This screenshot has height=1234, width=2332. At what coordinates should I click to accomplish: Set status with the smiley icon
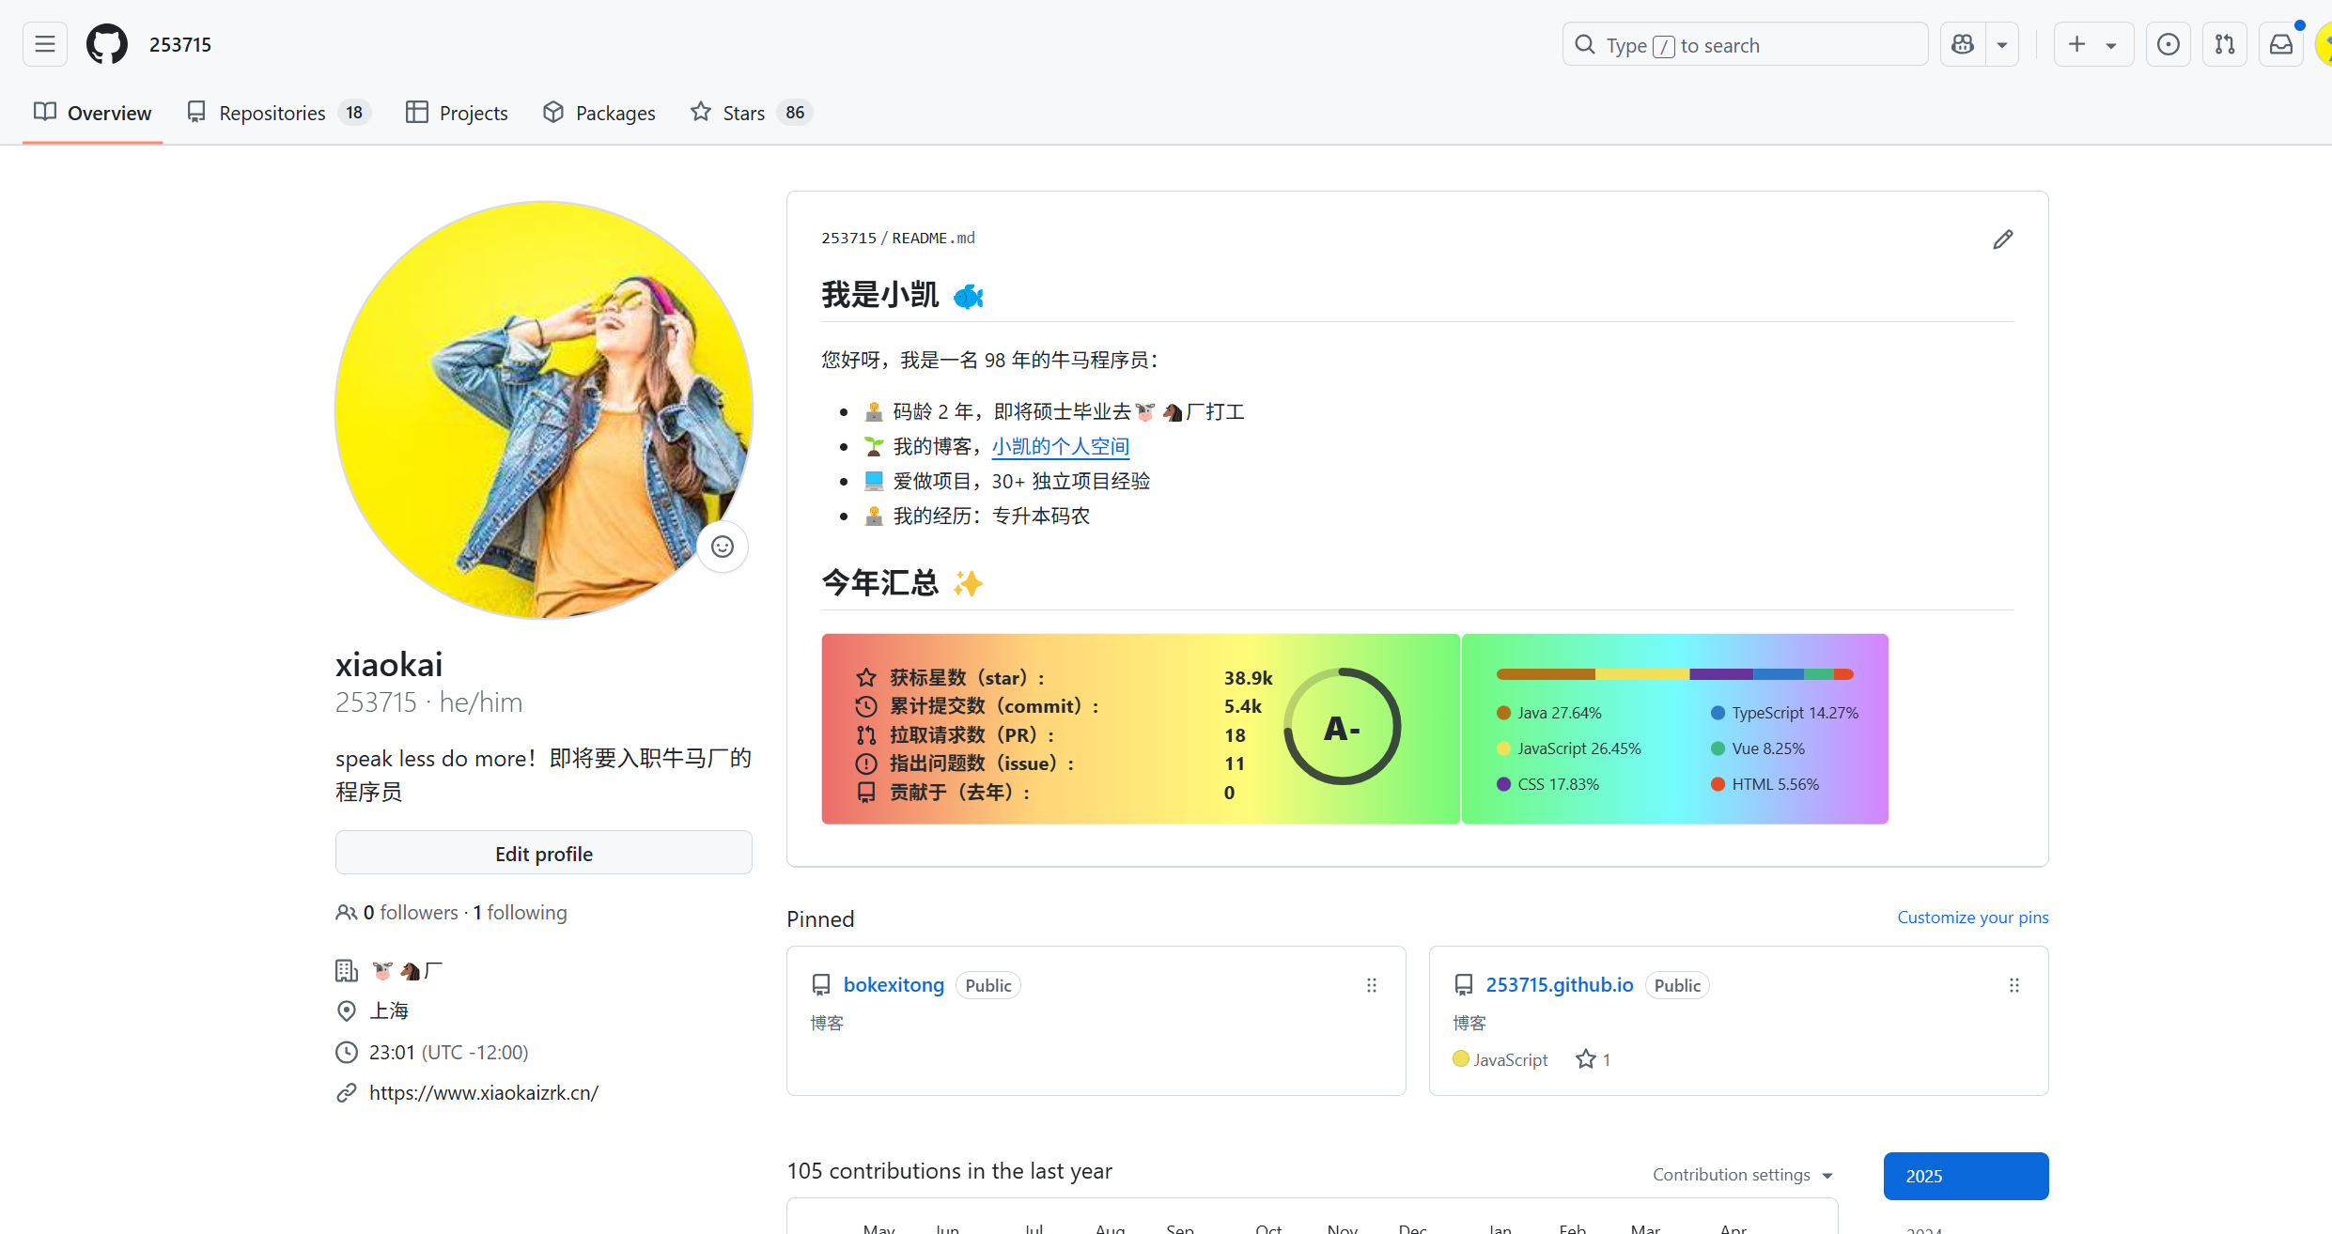tap(722, 547)
